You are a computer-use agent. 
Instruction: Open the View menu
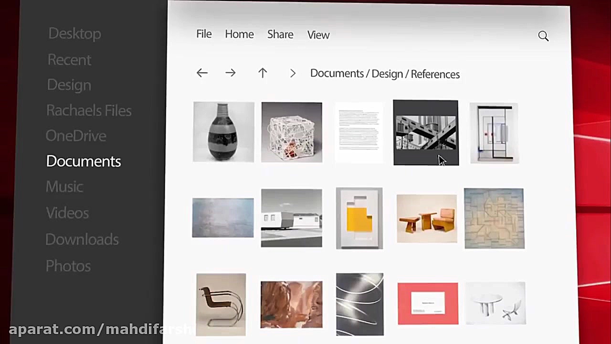pyautogui.click(x=318, y=35)
